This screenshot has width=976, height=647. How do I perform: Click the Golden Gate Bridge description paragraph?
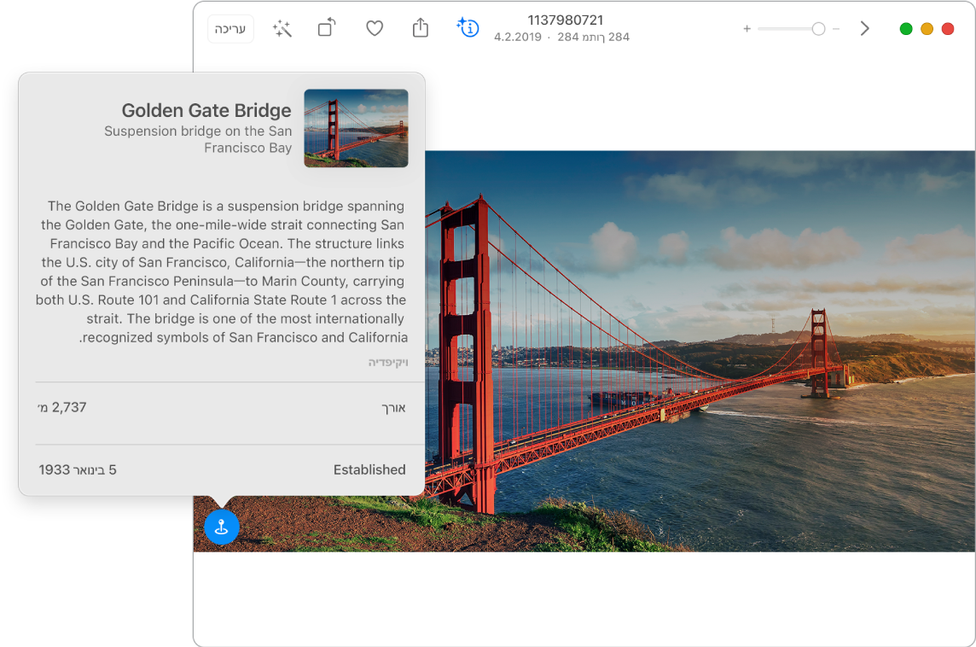pyautogui.click(x=222, y=271)
